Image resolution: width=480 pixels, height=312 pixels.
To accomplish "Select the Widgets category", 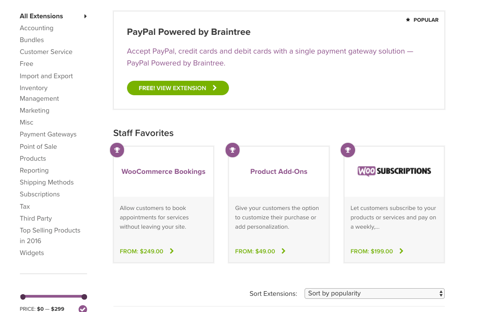I will point(32,253).
